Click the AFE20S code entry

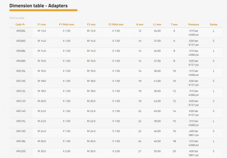tap(21, 151)
